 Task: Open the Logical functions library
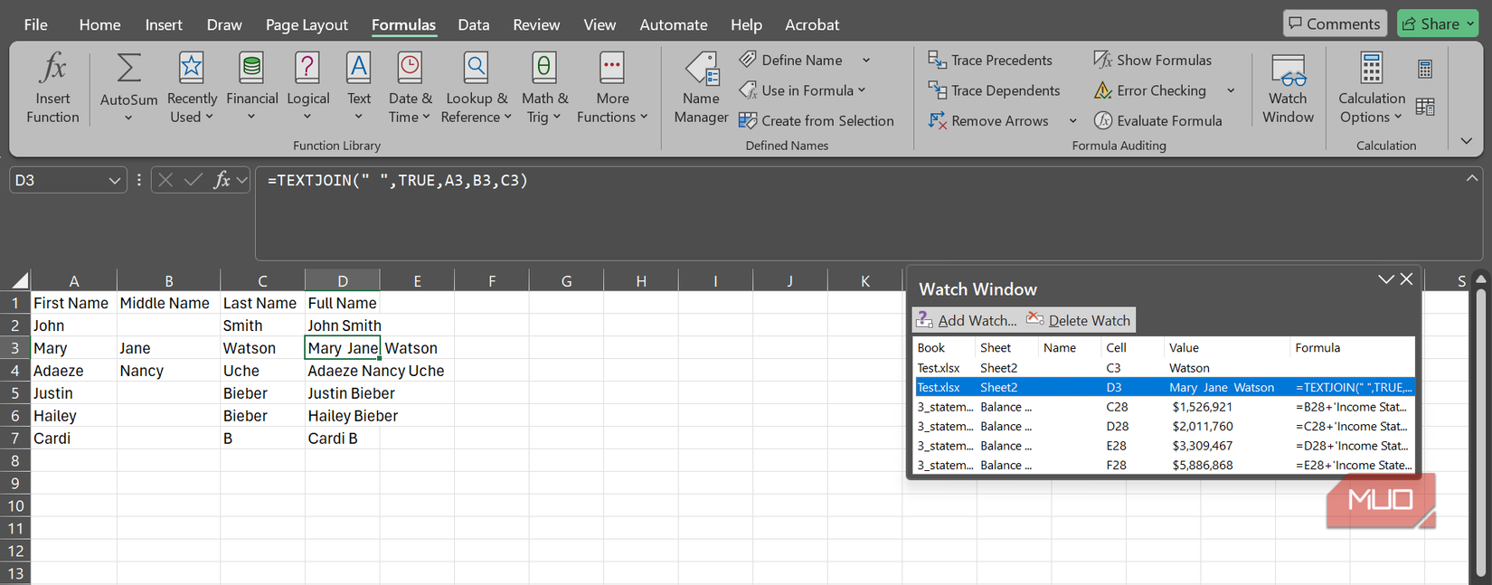[307, 88]
